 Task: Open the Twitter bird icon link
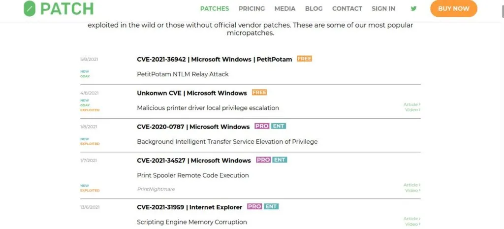point(413,8)
